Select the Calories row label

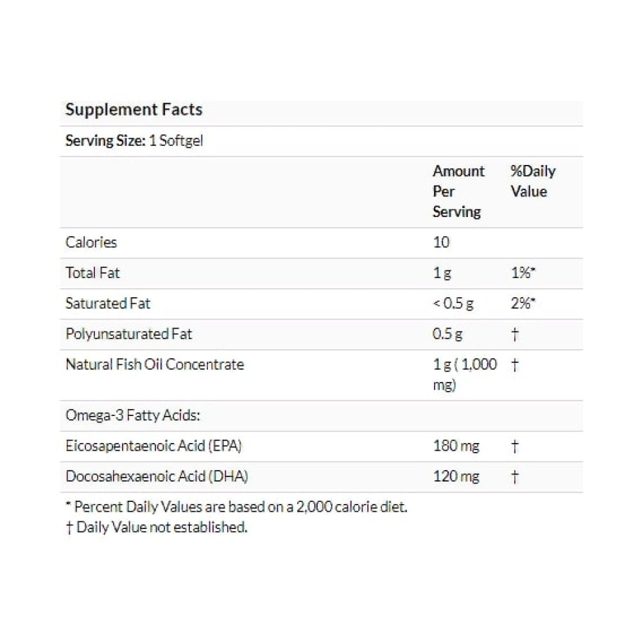click(x=91, y=243)
